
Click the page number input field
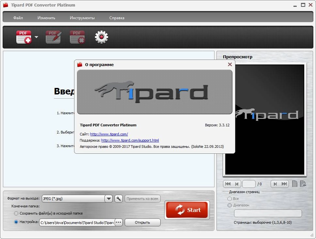(249, 184)
